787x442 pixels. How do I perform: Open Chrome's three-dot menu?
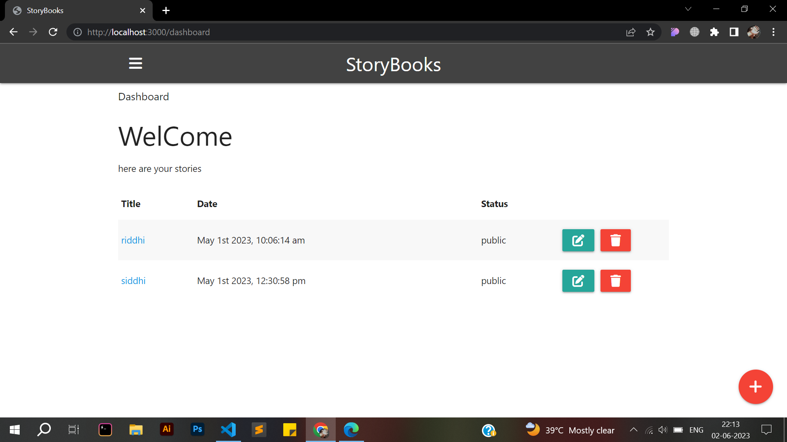coord(774,32)
